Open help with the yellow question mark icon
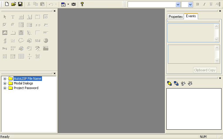Image resolution: width=223 pixels, height=139 pixels. click(x=82, y=4)
